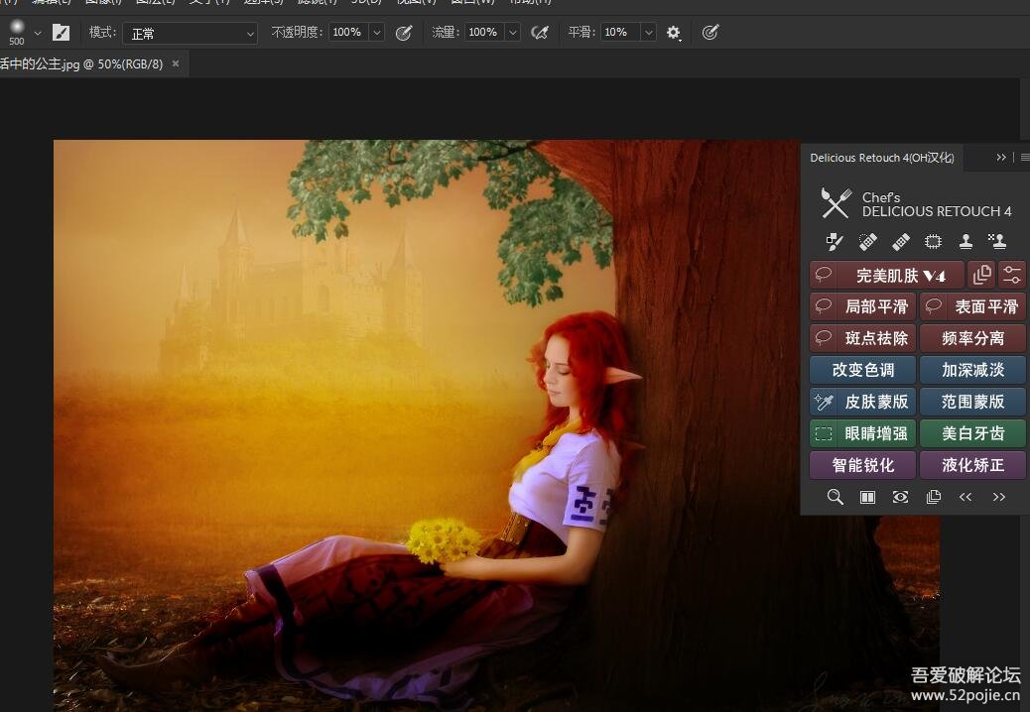Open the Delicious Retouch panel flyout menu
Screen dimensions: 1030x712
pos(1024,158)
